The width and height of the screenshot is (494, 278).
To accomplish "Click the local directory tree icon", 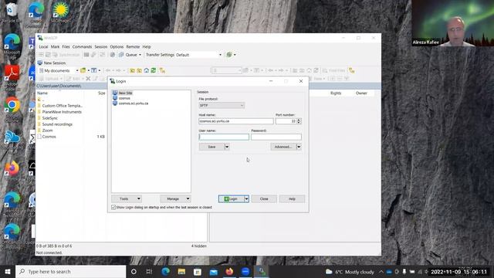I will (x=162, y=70).
